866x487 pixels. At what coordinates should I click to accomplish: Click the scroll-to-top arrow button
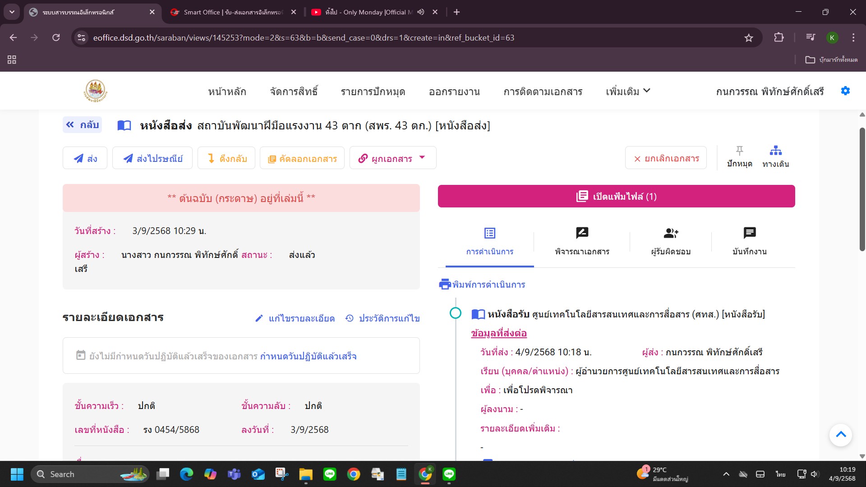click(x=840, y=435)
